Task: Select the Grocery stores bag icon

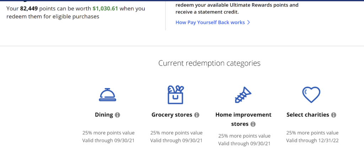Action: 176,95
